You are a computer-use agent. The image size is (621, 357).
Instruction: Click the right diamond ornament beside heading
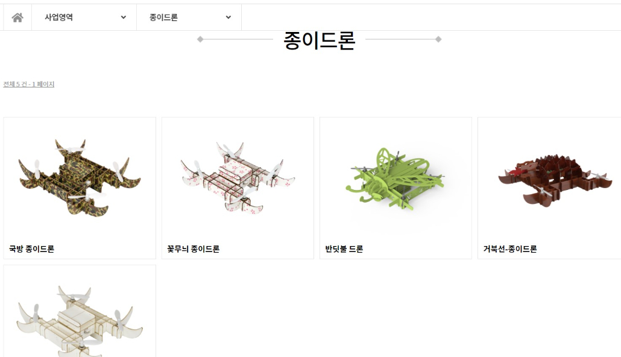pos(438,39)
